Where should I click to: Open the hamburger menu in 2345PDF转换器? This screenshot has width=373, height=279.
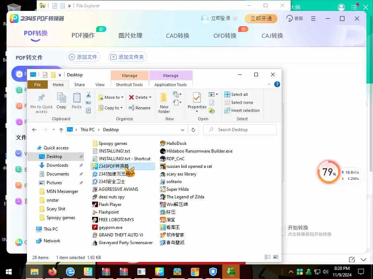(313, 19)
